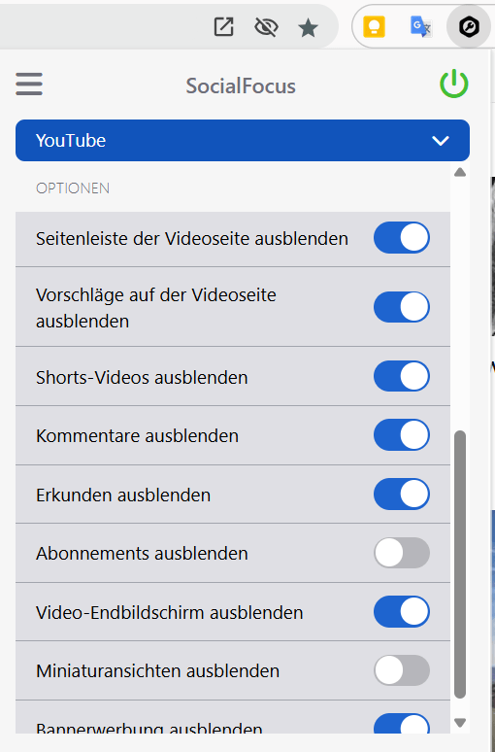Enable Miniaturansichten ausblenden switch
This screenshot has width=495, height=752.
402,670
